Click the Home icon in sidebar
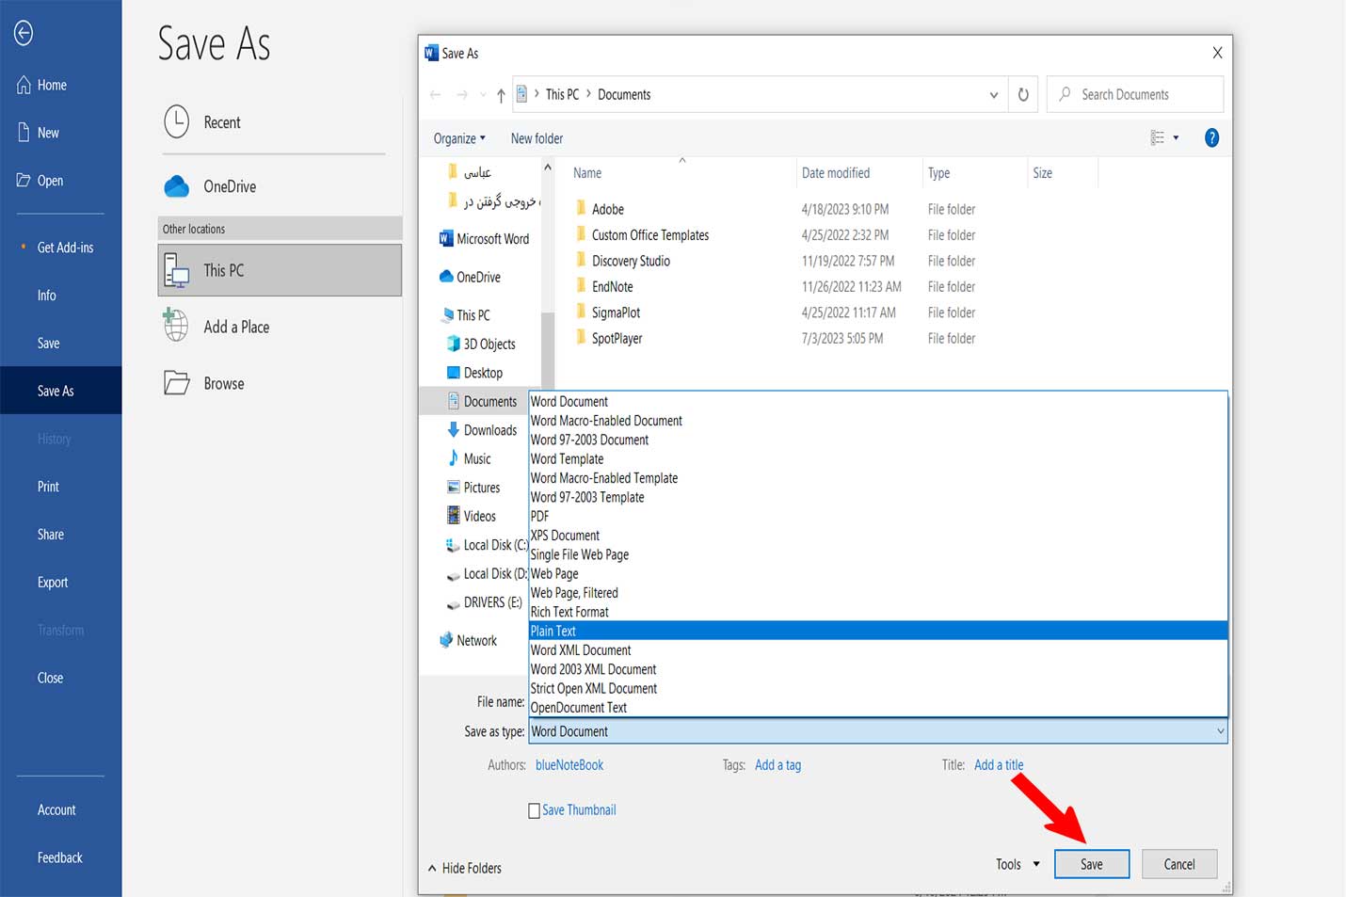Viewport: 1346px width, 897px height. click(24, 85)
